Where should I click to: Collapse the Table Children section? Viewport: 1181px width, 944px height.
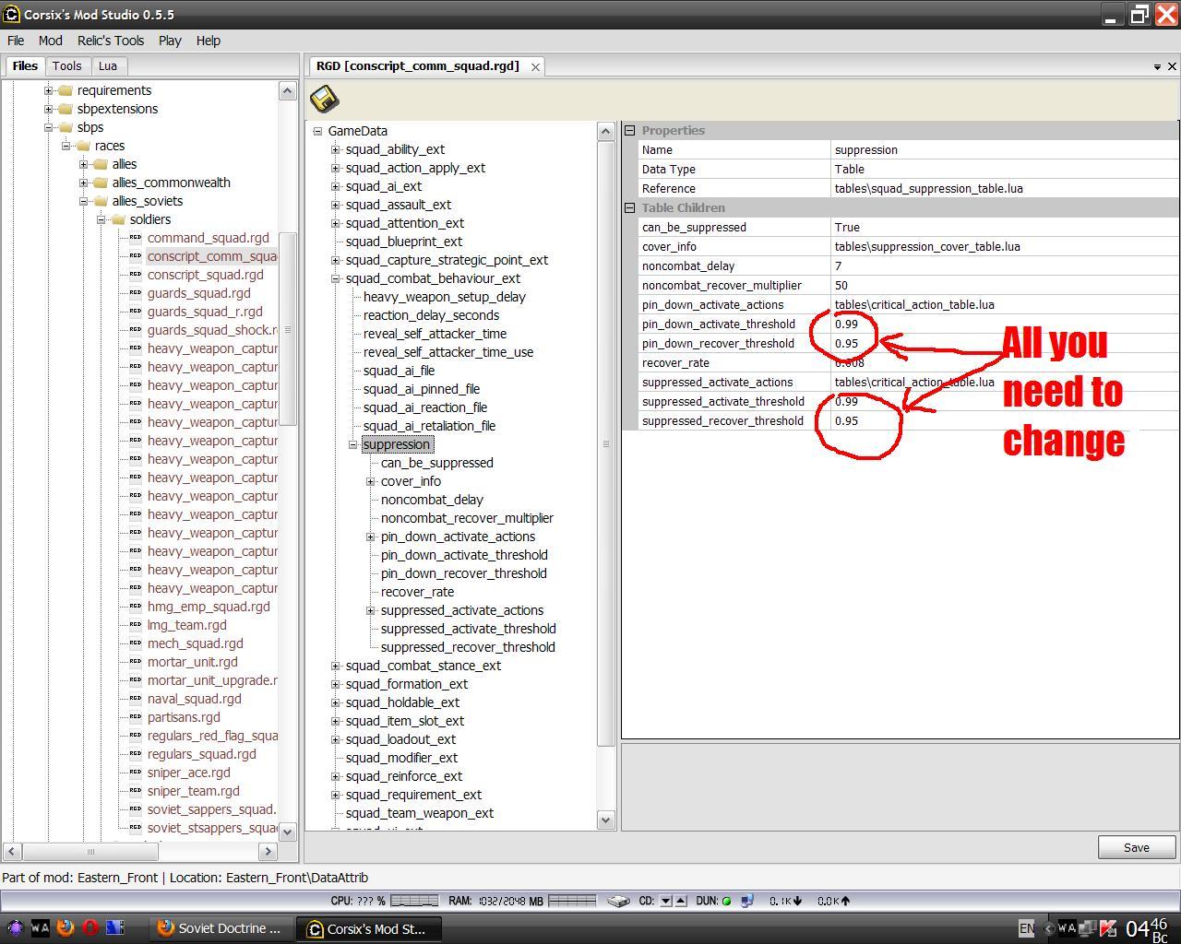coord(630,208)
